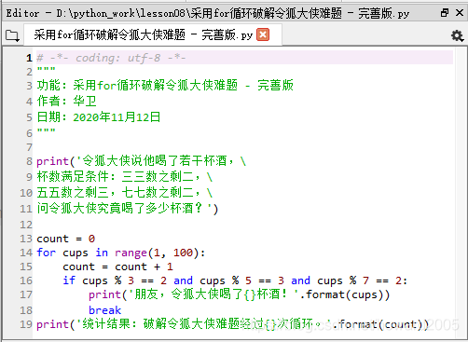Click the print('朋友，令狐大侠喝了 line
This screenshot has height=342, width=468.
pos(239,294)
